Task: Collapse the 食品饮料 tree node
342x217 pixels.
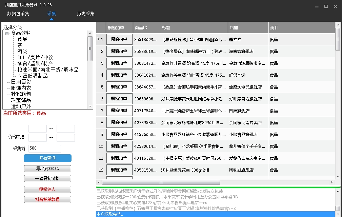Action: [7, 34]
